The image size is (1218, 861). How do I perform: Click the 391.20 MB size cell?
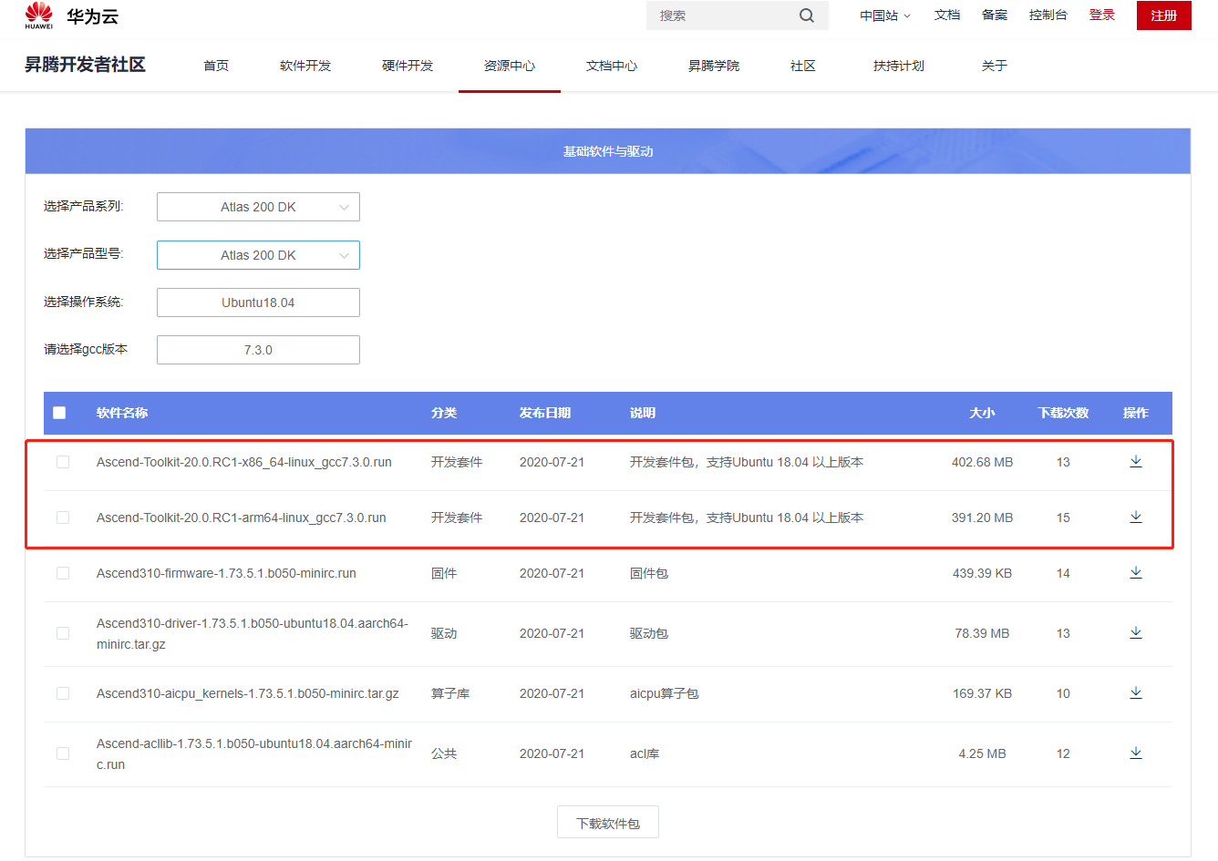click(x=982, y=518)
